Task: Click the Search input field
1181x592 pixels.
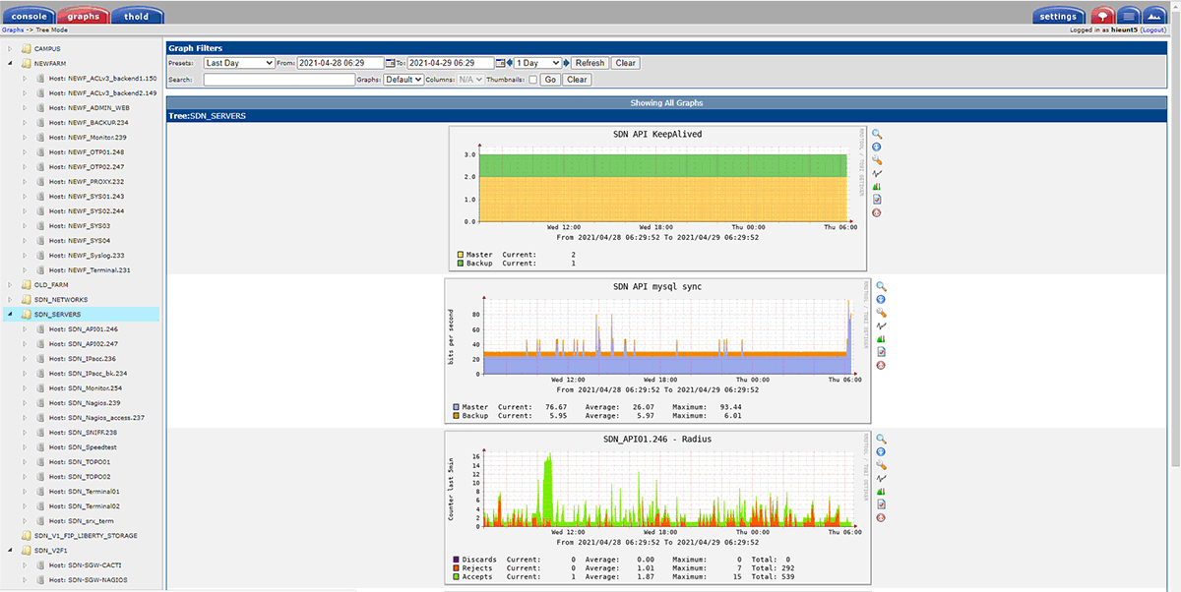Action: 279,80
